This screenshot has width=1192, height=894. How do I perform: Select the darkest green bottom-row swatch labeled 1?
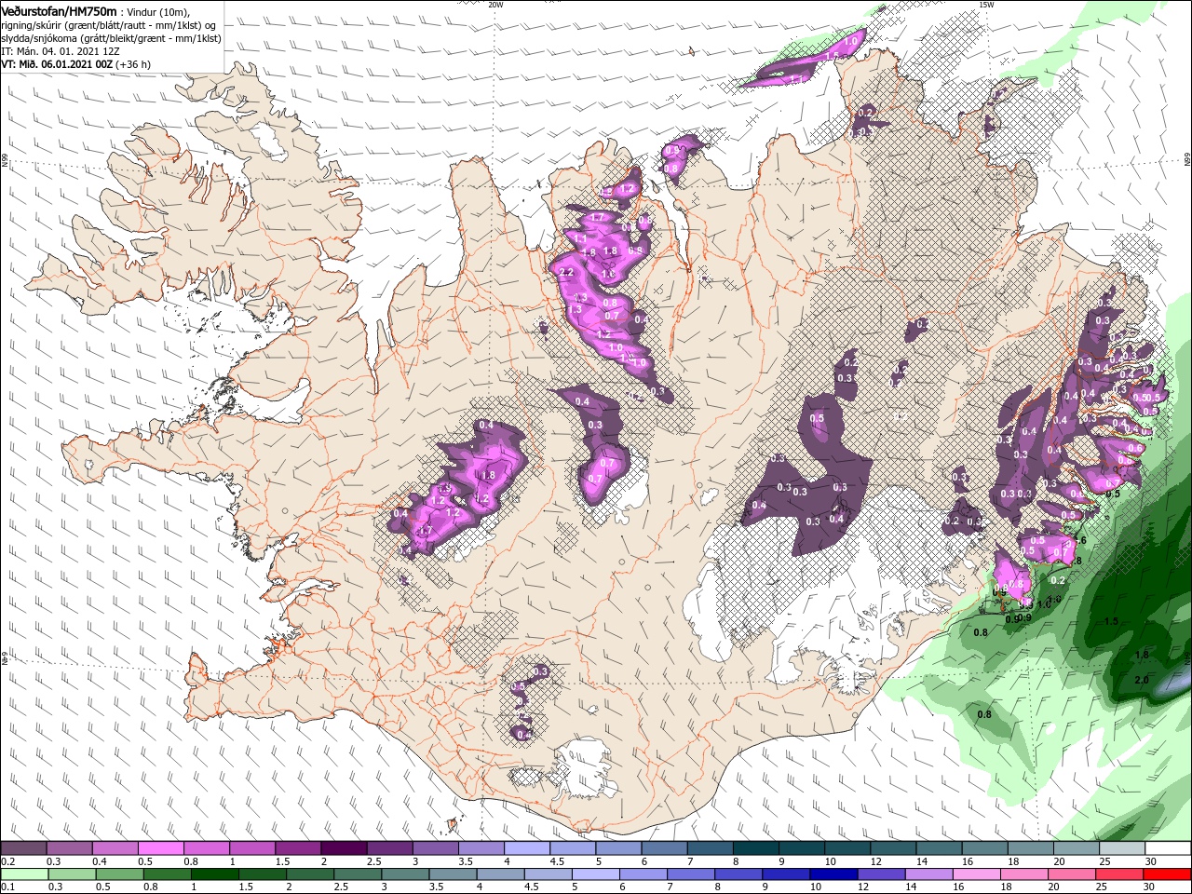point(214,874)
